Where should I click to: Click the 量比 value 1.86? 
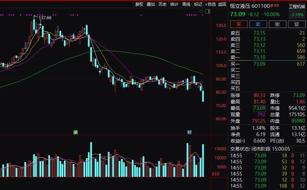click(300, 102)
